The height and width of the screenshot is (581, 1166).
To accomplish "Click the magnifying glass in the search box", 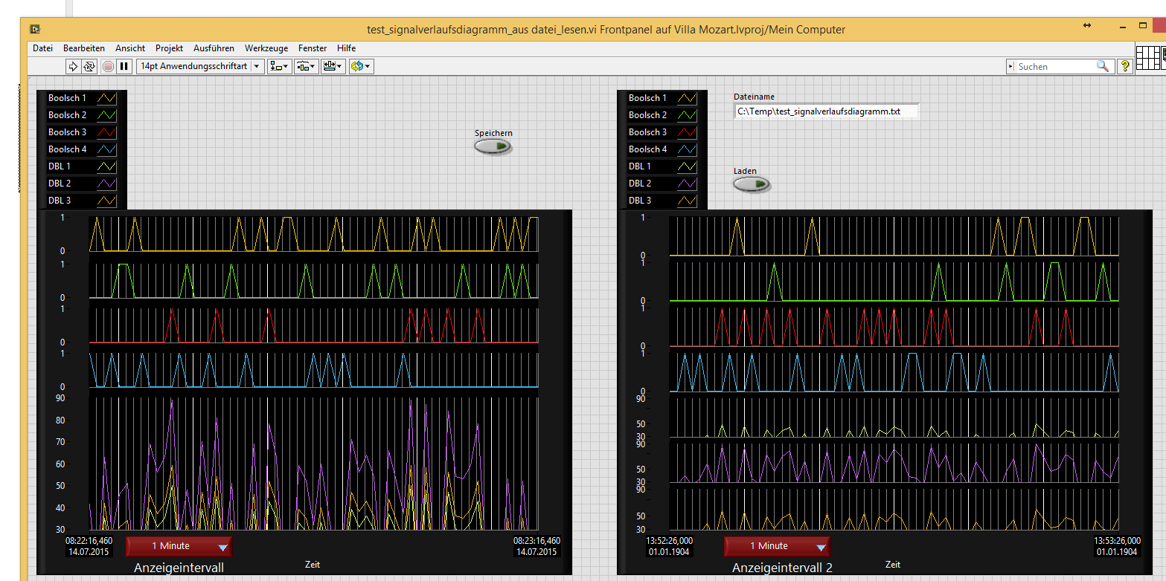I will pos(1102,66).
